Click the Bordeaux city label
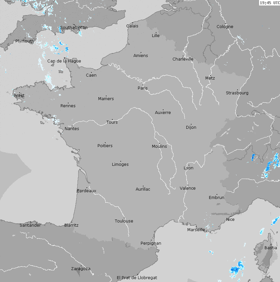 click(86, 191)
